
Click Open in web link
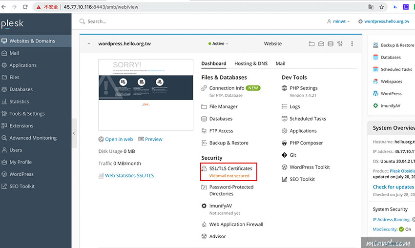pyautogui.click(x=119, y=139)
